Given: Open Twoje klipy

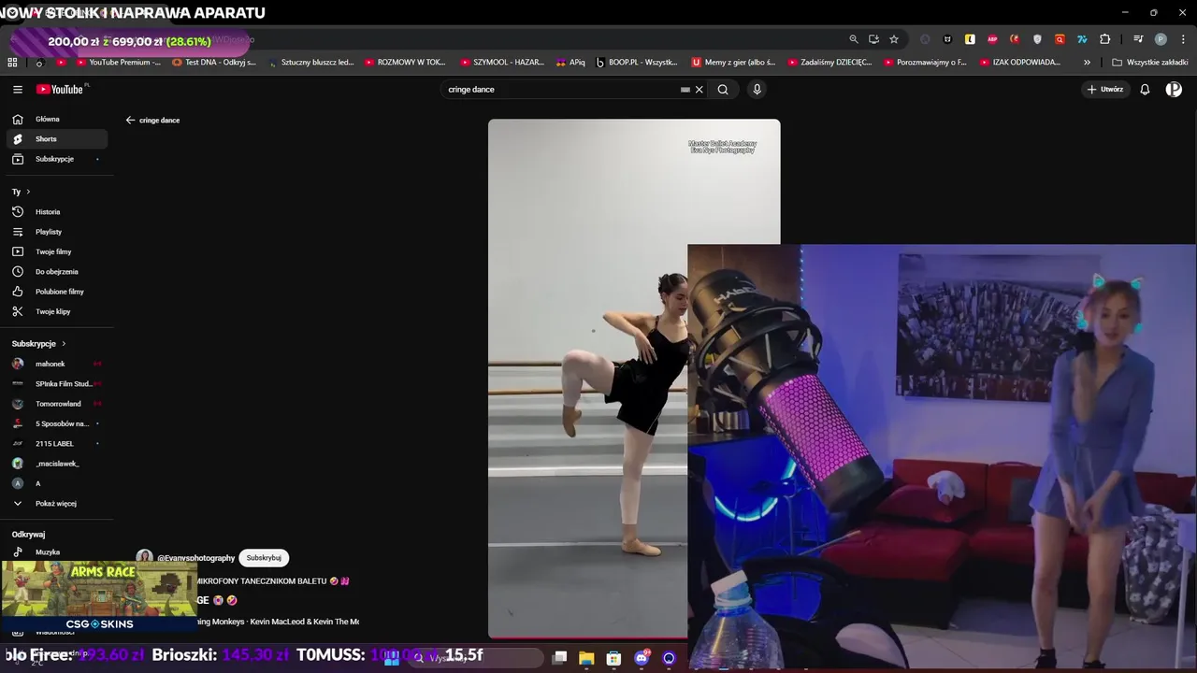Looking at the screenshot, I should click(57, 311).
